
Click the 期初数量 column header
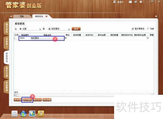click(x=114, y=35)
